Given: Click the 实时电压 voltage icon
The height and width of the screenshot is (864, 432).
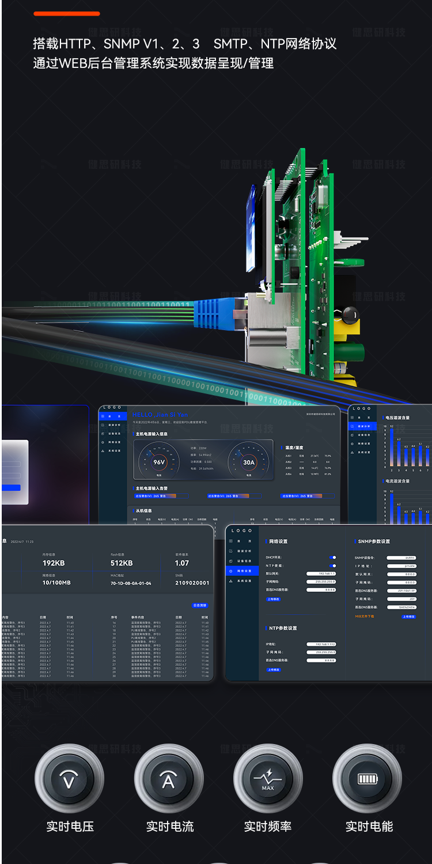Looking at the screenshot, I should pos(69,780).
